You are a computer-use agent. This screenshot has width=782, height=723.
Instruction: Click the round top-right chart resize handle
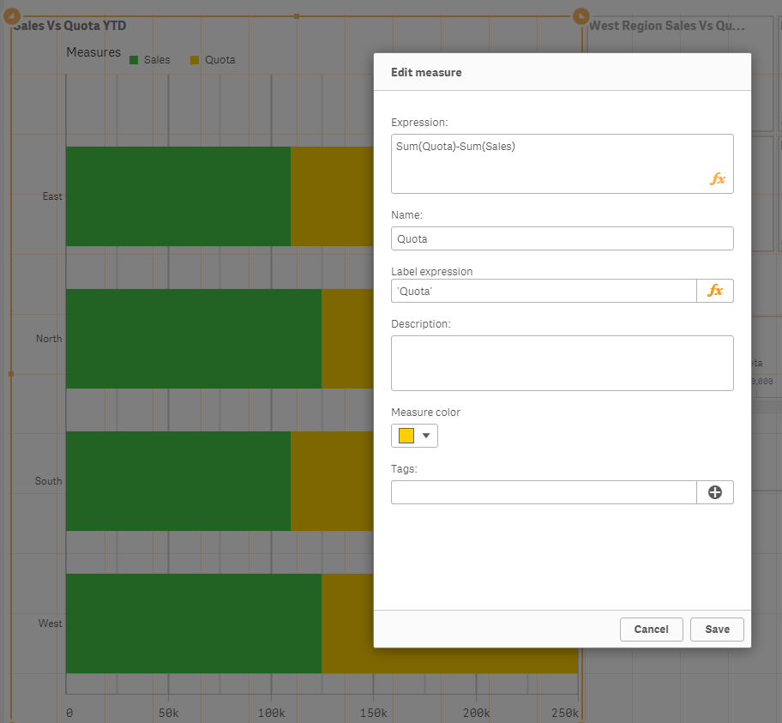point(580,16)
